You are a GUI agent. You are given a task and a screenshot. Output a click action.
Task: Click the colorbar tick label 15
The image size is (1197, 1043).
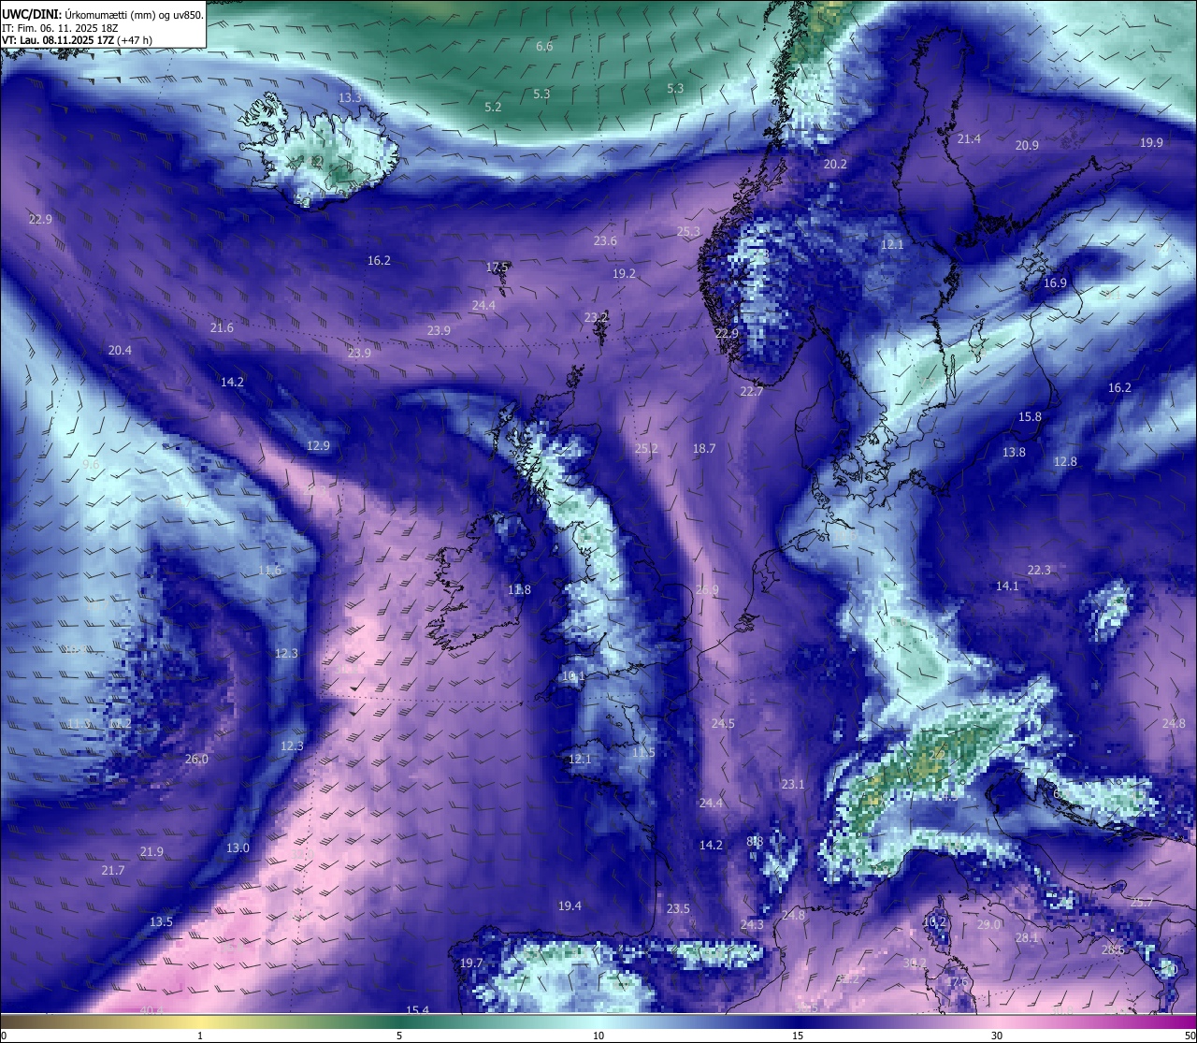pyautogui.click(x=798, y=1036)
